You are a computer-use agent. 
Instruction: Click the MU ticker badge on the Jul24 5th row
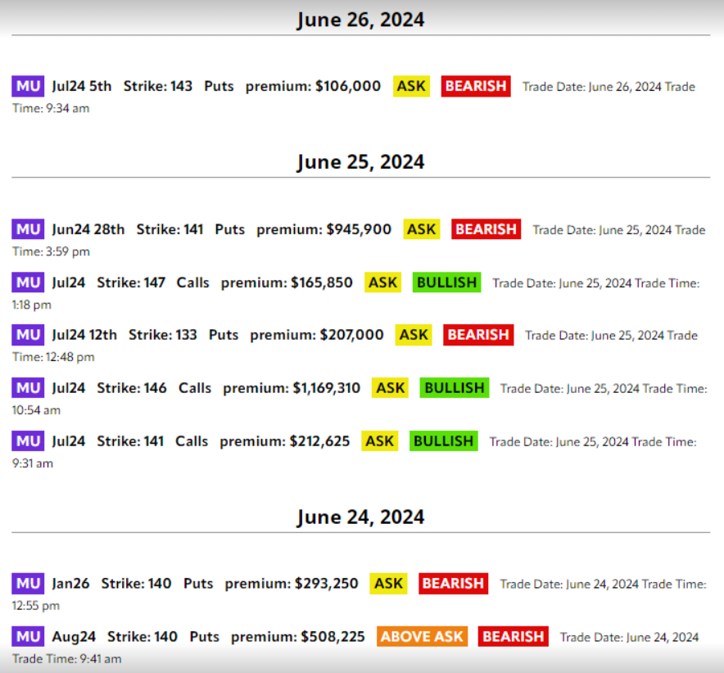coord(28,86)
